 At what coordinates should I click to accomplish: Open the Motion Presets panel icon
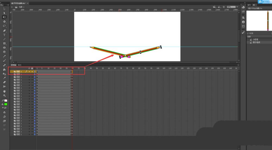click(243, 32)
